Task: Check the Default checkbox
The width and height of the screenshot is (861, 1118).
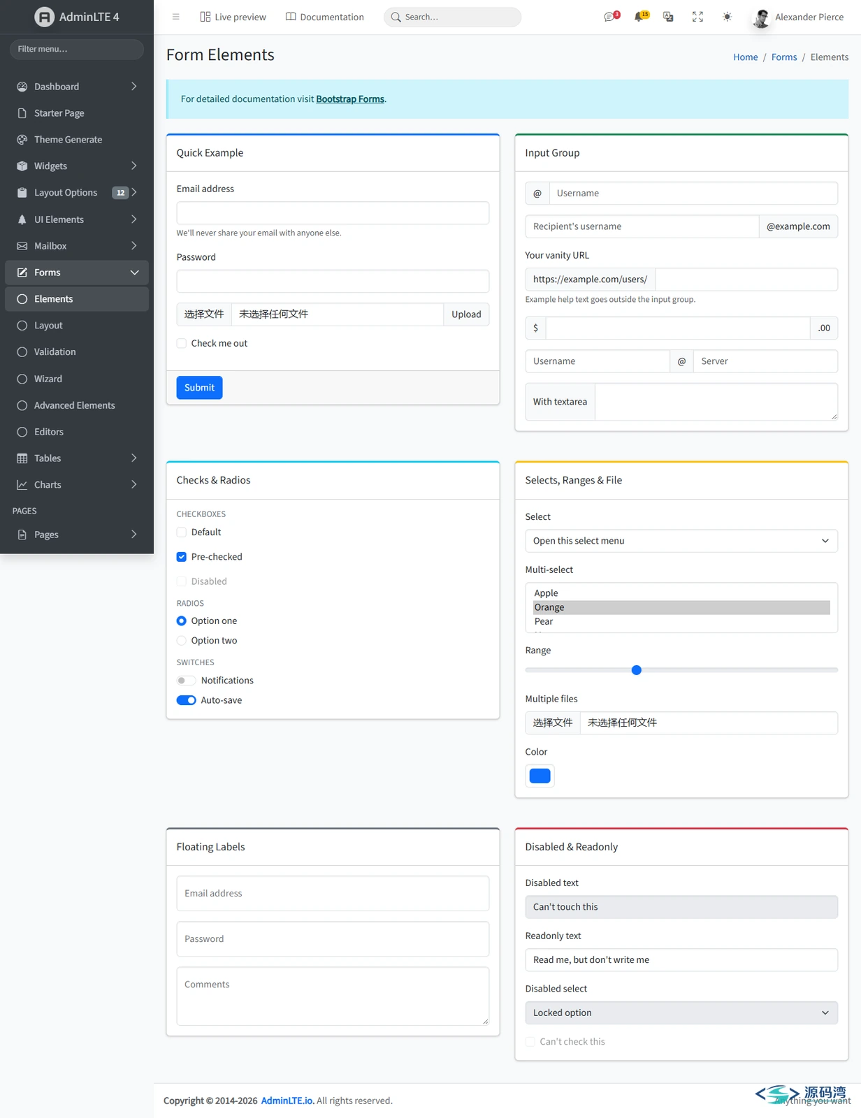Action: point(182,532)
